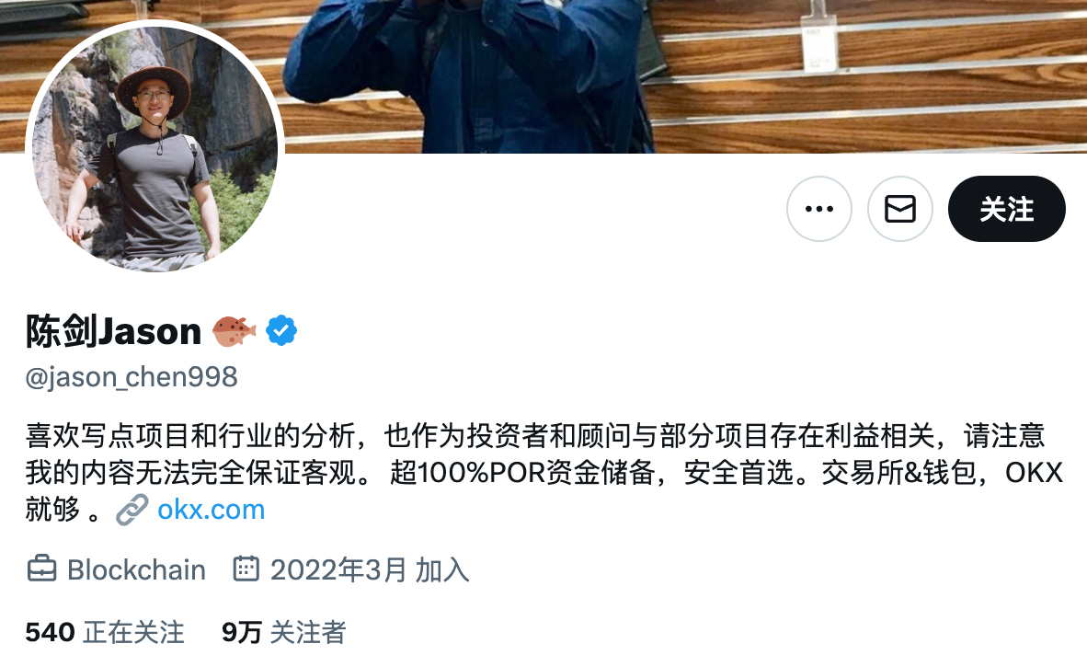
Task: Open the three-dot more options menu
Action: [x=818, y=209]
